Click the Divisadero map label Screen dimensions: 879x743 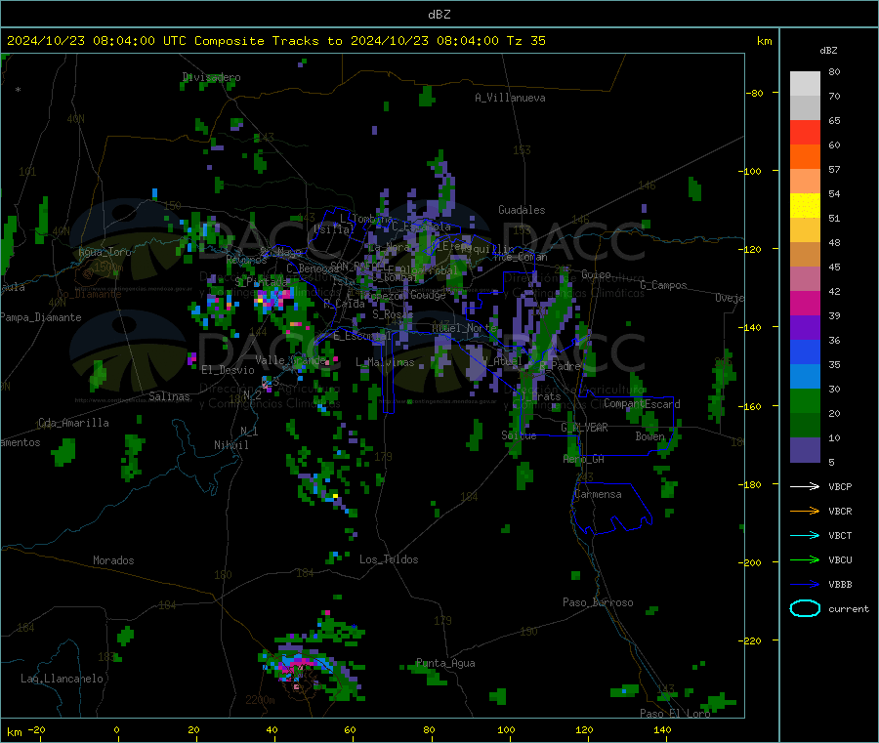(211, 77)
